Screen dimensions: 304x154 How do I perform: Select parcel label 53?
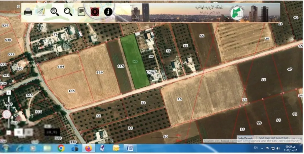pos(143,103)
